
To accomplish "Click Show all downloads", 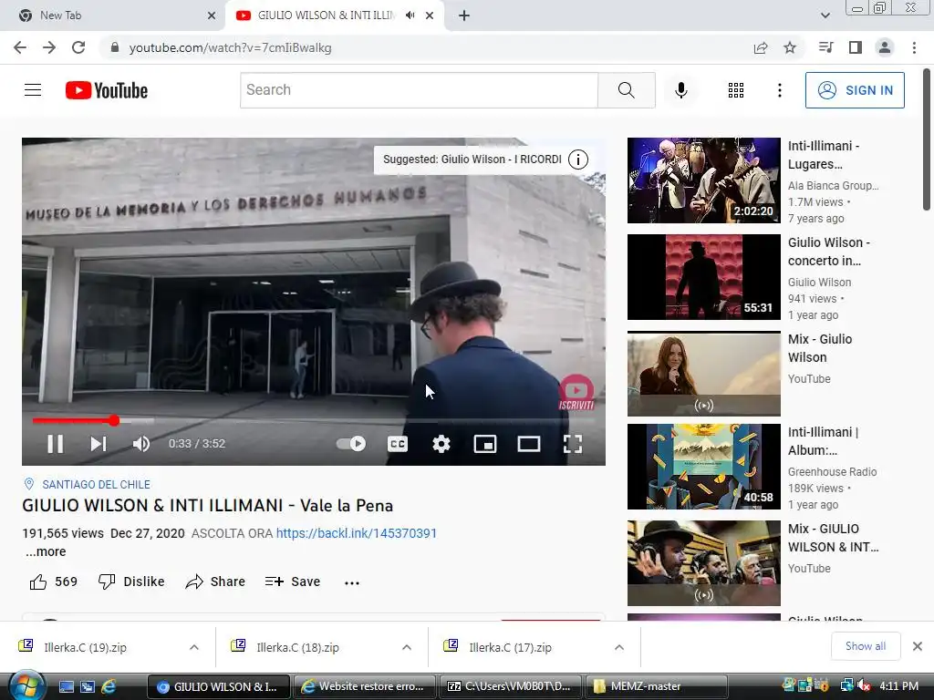I will 865,646.
